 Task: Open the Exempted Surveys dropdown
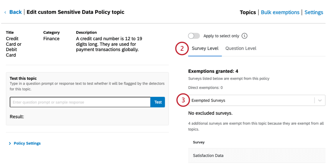point(252,100)
